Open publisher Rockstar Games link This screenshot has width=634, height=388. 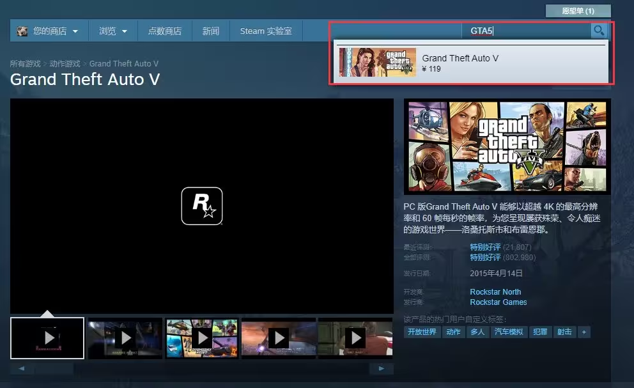[498, 302]
